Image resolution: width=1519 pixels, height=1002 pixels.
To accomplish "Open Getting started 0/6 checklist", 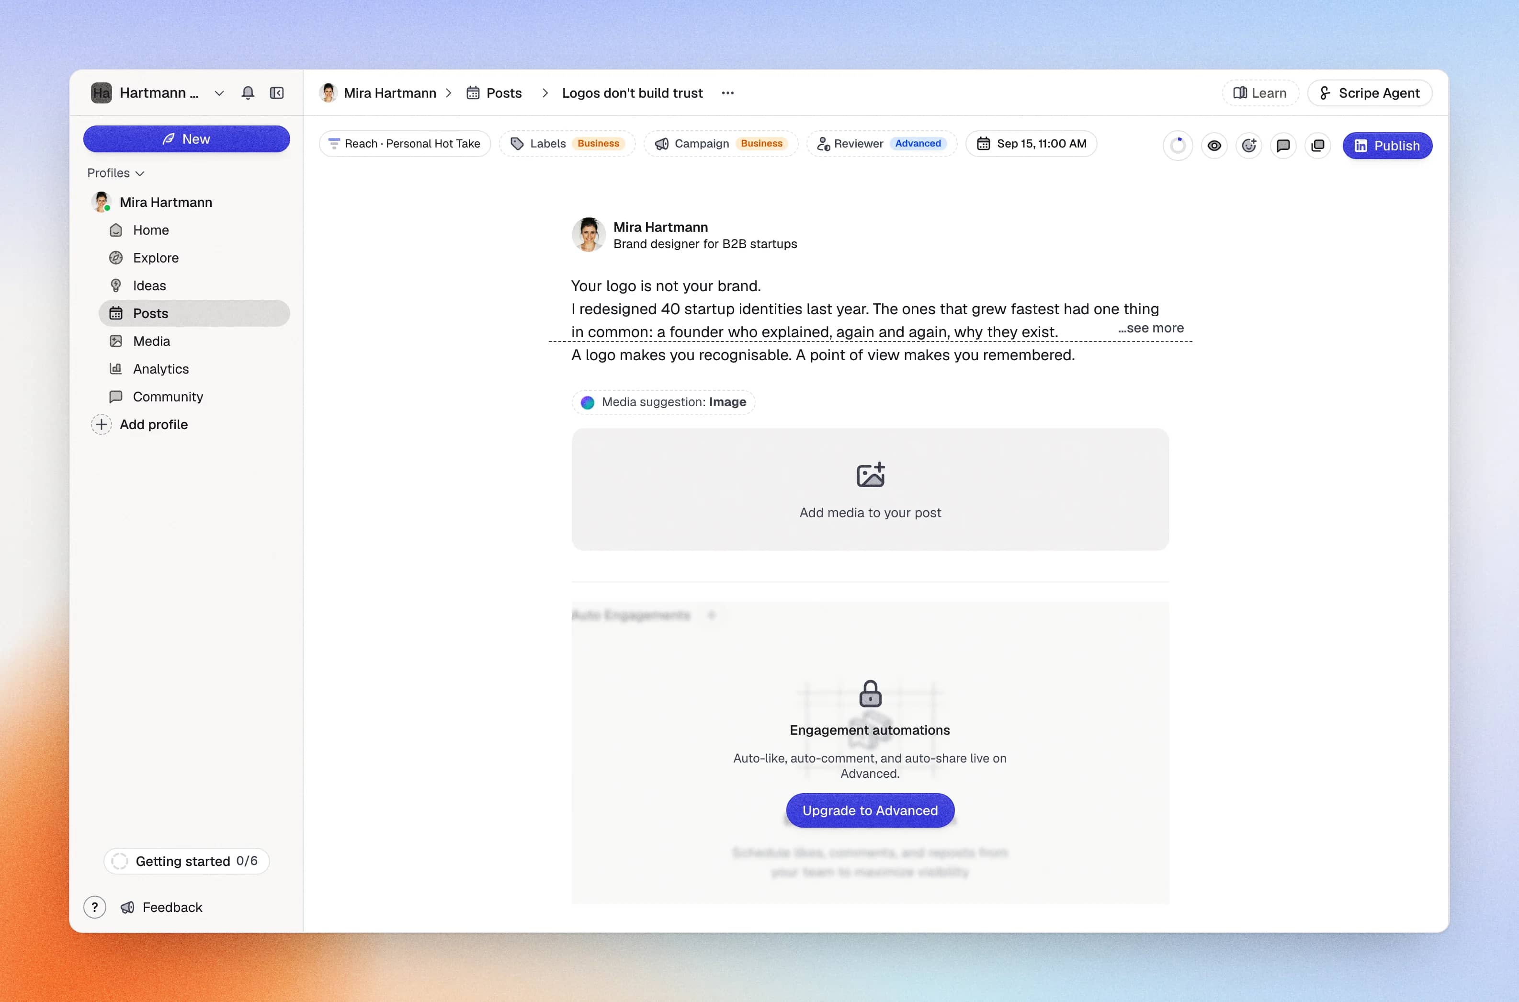I will [x=186, y=861].
